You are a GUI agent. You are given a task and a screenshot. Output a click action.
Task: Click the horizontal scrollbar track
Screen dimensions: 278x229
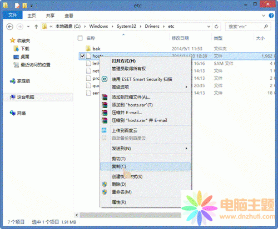pos(131,215)
